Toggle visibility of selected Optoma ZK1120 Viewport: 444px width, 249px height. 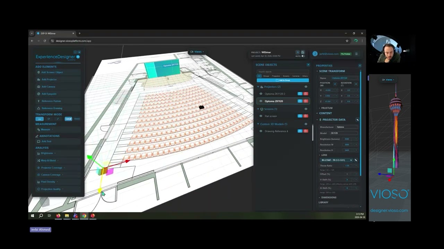click(x=261, y=101)
